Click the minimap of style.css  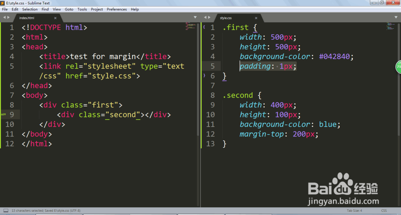391,26
